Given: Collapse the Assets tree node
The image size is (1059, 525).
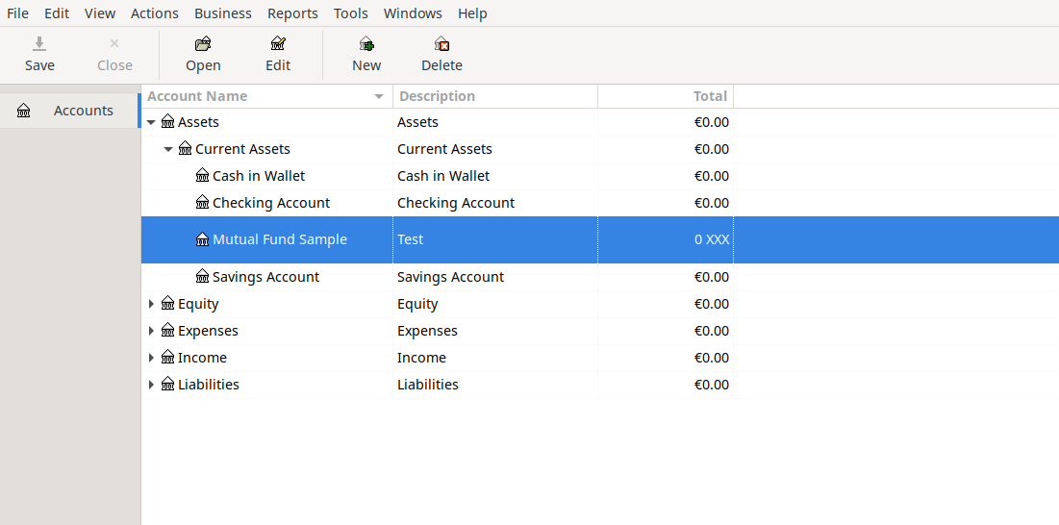Looking at the screenshot, I should pyautogui.click(x=151, y=122).
